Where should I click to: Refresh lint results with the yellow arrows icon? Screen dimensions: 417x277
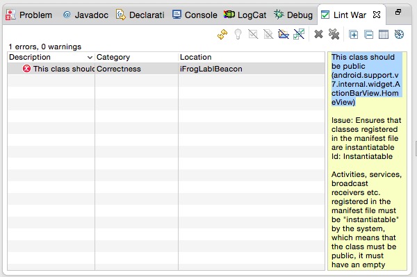click(x=222, y=34)
